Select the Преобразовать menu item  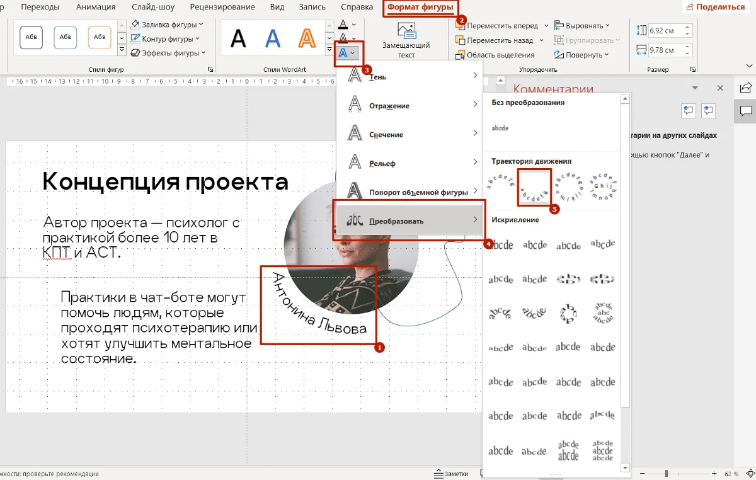(x=410, y=220)
